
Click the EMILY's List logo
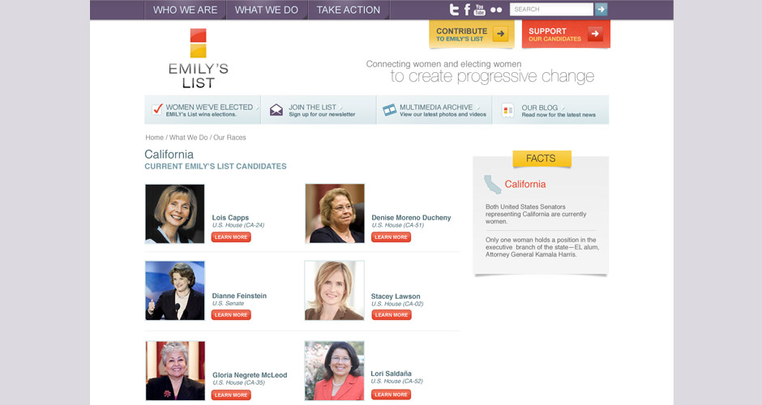(x=199, y=58)
